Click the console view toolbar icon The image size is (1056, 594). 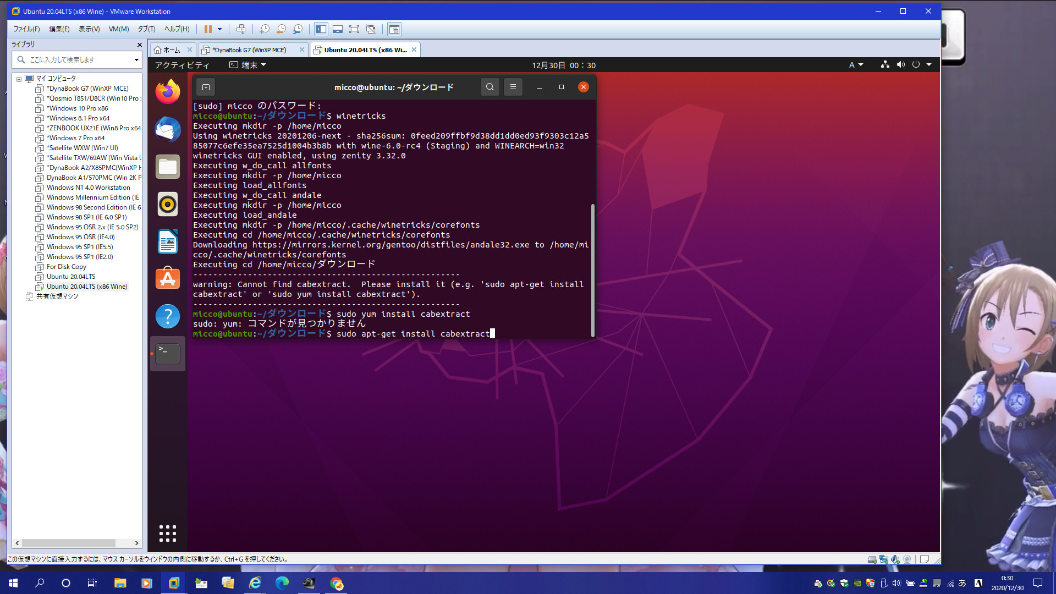[x=394, y=29]
